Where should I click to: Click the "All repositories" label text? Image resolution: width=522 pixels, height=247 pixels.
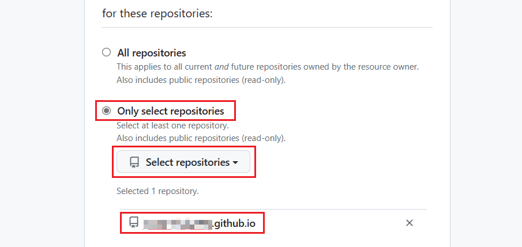pos(151,52)
